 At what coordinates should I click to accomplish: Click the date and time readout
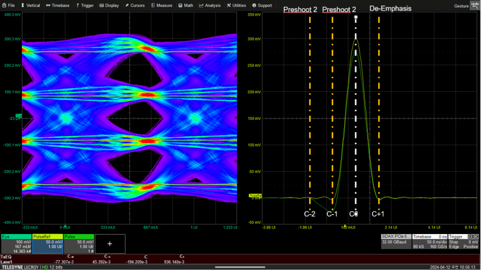(x=454, y=268)
